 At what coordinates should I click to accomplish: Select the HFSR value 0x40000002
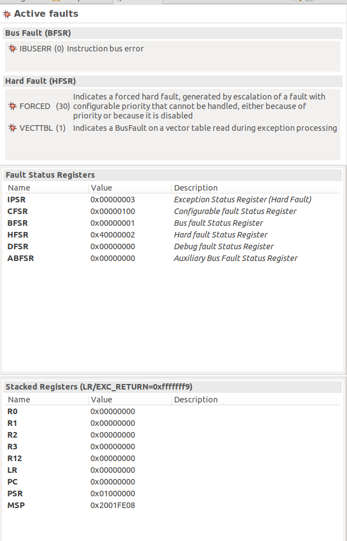pyautogui.click(x=113, y=235)
